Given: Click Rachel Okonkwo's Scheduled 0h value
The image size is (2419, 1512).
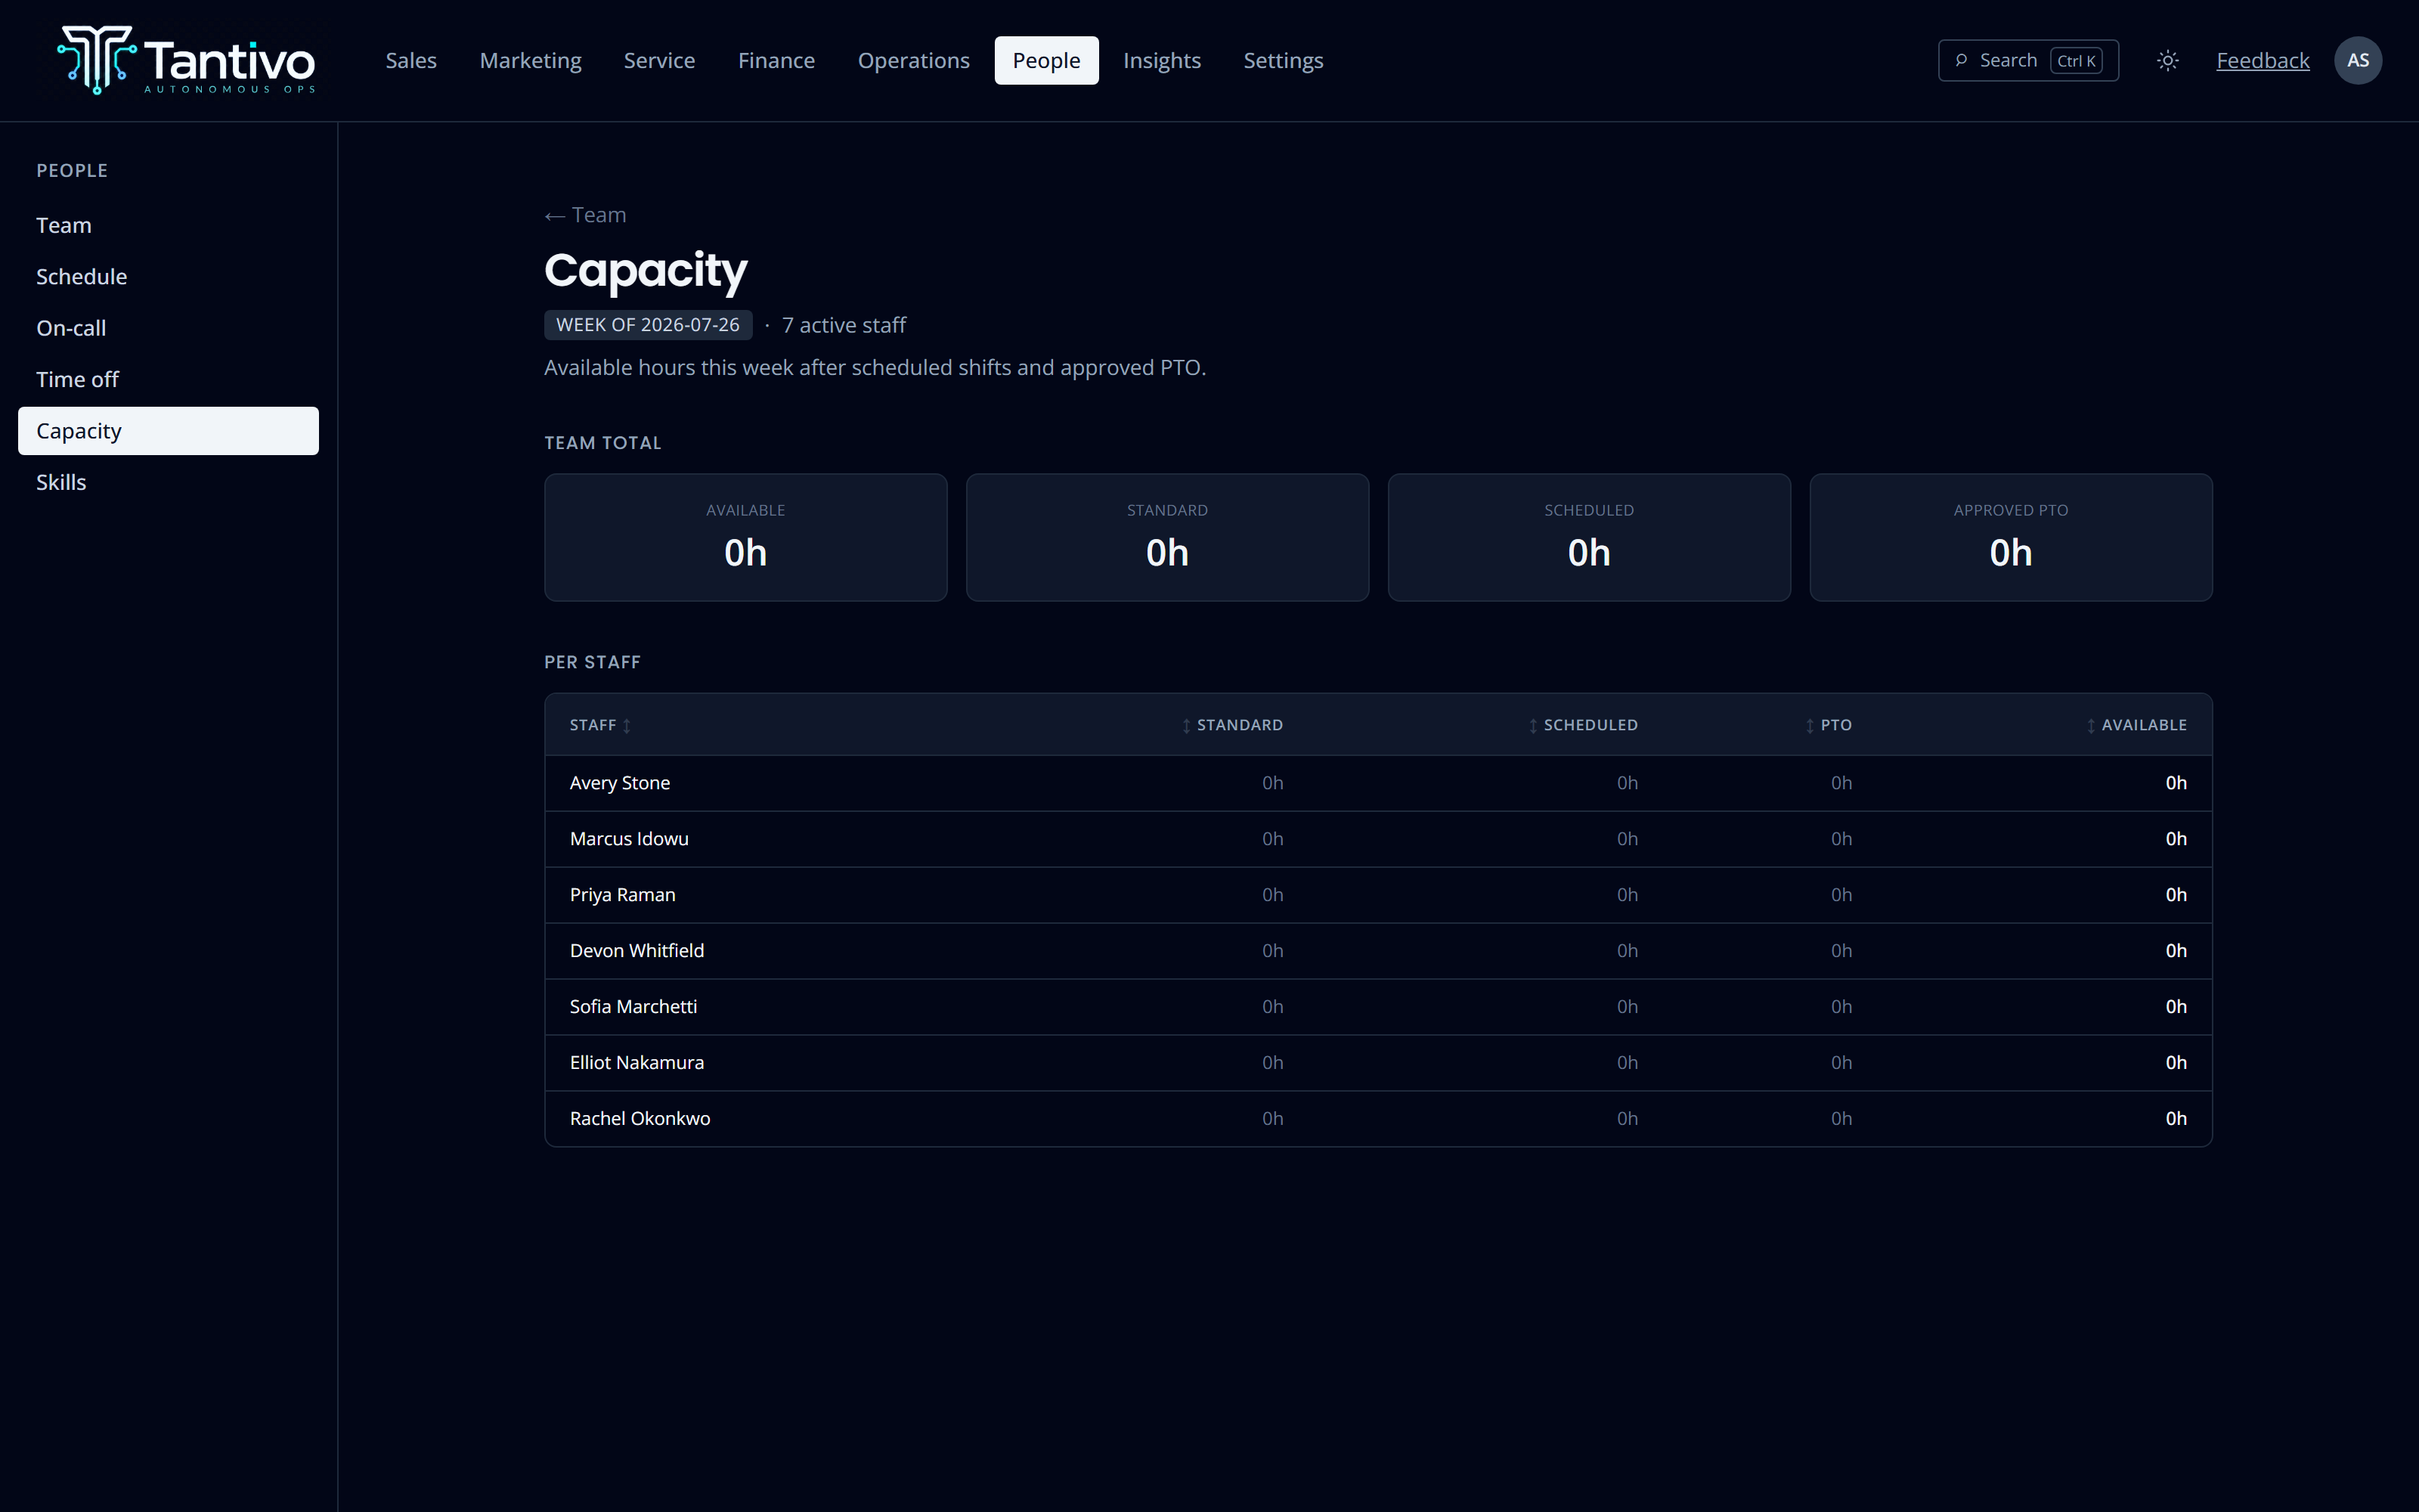Looking at the screenshot, I should [1626, 1119].
